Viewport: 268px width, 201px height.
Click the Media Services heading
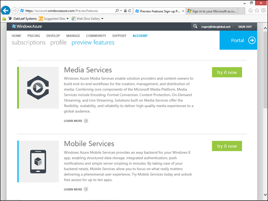(x=88, y=70)
